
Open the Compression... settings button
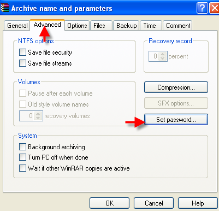point(176,87)
